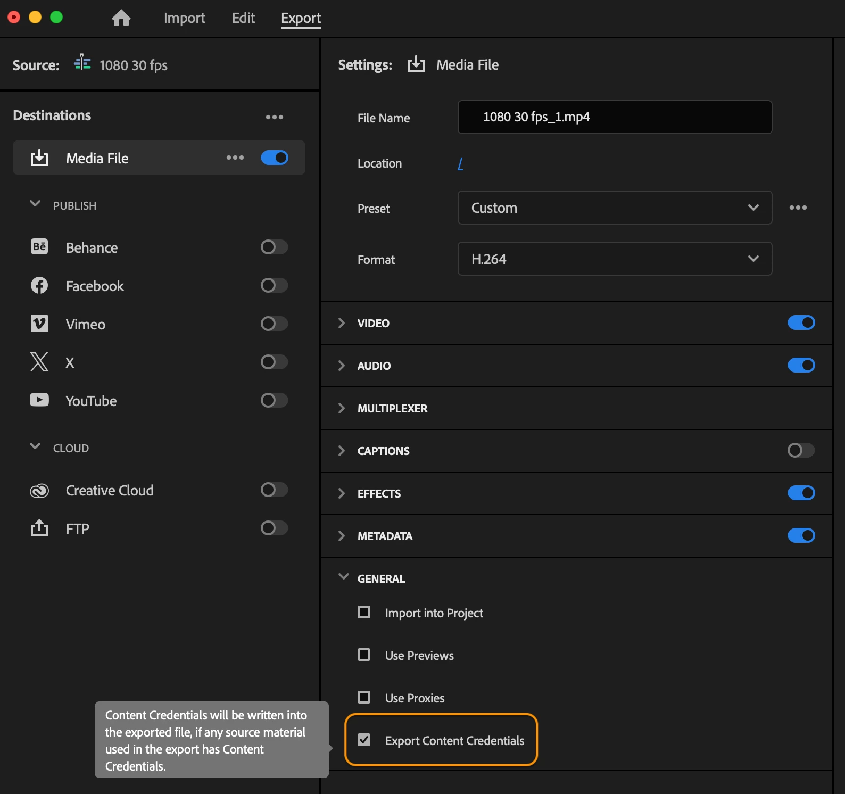Click the File Name field

click(615, 117)
